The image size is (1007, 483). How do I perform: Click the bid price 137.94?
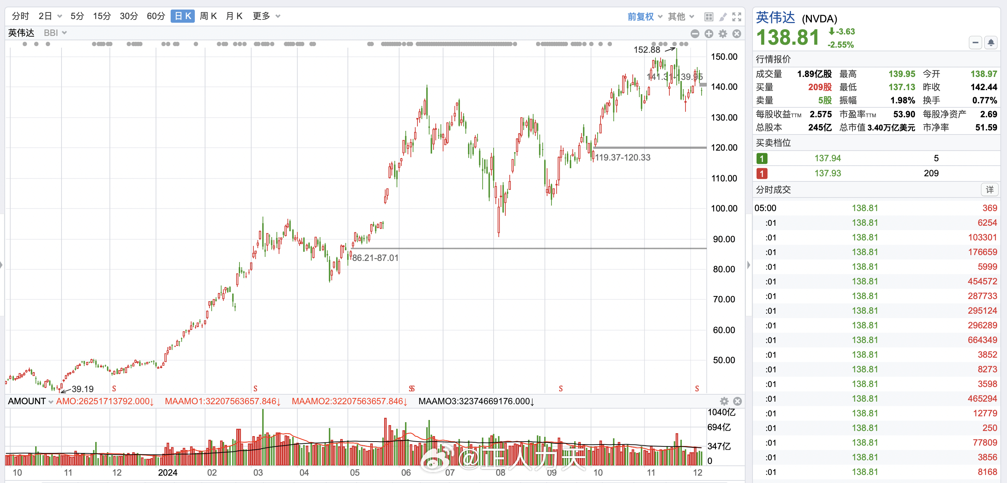pos(827,158)
